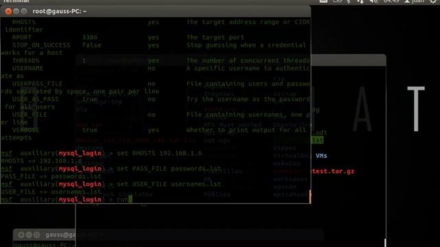Screen dimensions: 440x247
Task: Click 'The number of concurrent threads' description
Action: [248, 60]
